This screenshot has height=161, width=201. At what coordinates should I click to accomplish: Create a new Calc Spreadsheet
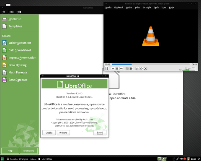pyautogui.click(x=17, y=50)
